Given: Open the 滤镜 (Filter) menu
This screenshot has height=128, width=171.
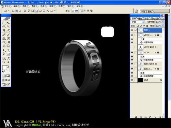Looking at the screenshot, I should pos(53,6).
